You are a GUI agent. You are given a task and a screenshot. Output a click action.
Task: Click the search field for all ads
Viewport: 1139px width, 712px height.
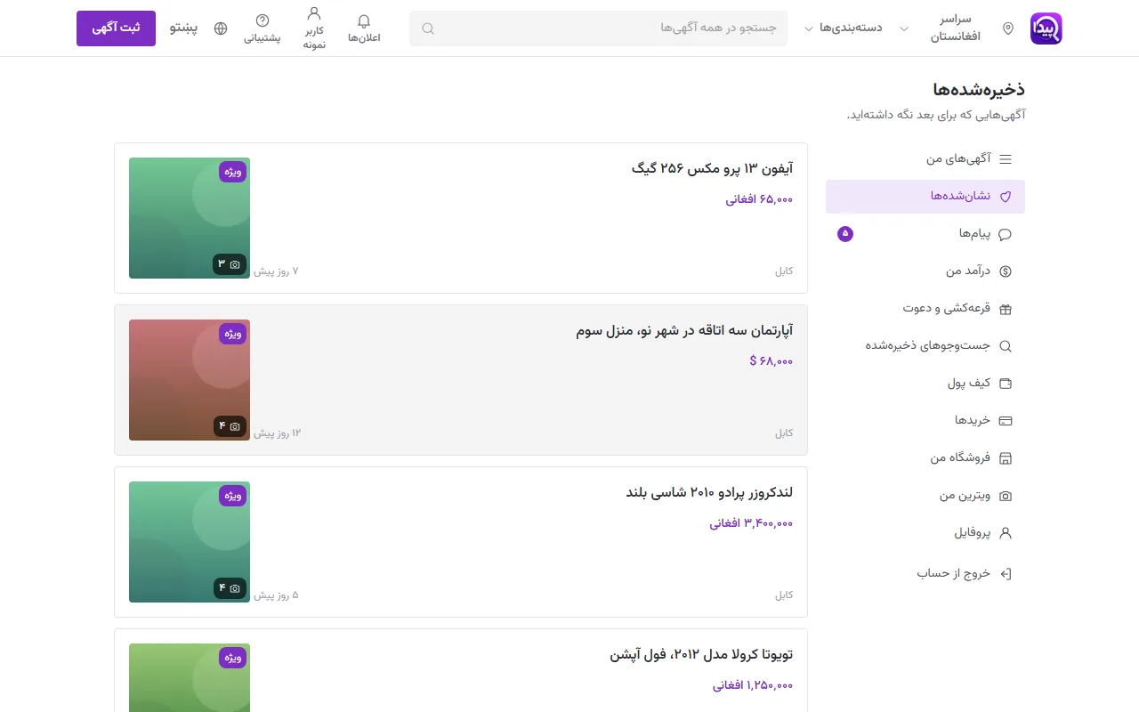point(598,28)
